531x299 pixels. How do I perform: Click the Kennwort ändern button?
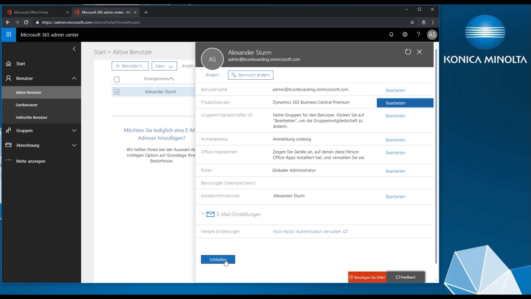tap(251, 75)
